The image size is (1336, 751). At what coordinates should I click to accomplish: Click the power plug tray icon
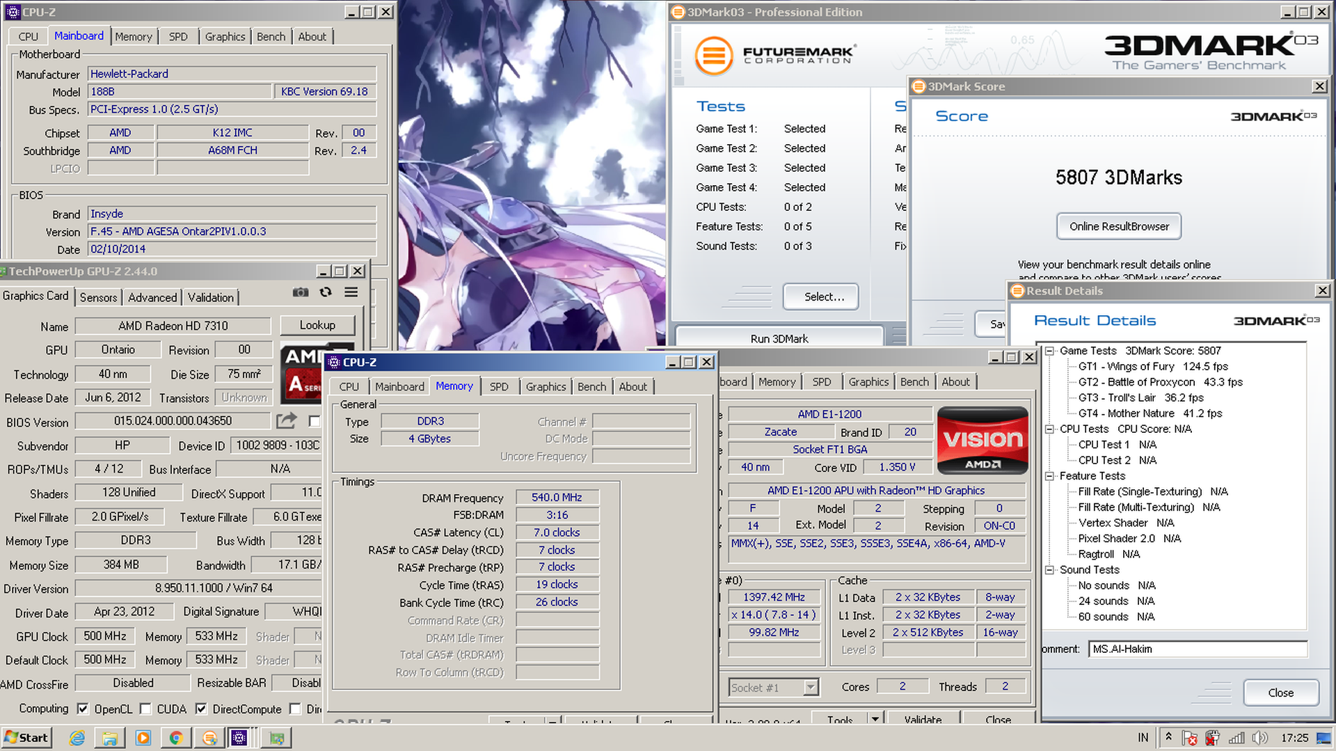pos(1213,738)
